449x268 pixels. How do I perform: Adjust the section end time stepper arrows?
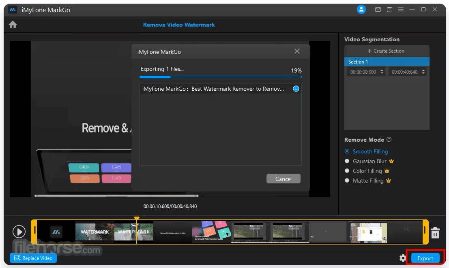click(x=423, y=72)
